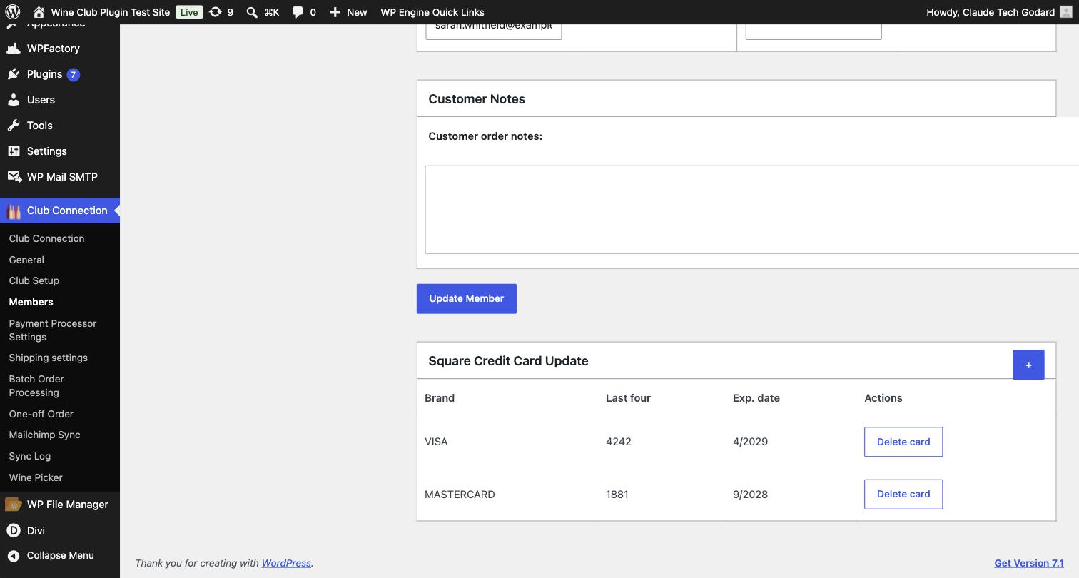Image resolution: width=1079 pixels, height=578 pixels.
Task: Open the comments bubble icon
Action: pyautogui.click(x=298, y=12)
